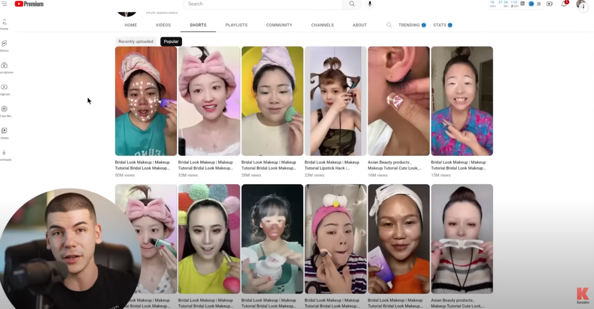Screen dimensions: 594x309
Task: Open title of the 50M views short
Action: tap(142, 165)
